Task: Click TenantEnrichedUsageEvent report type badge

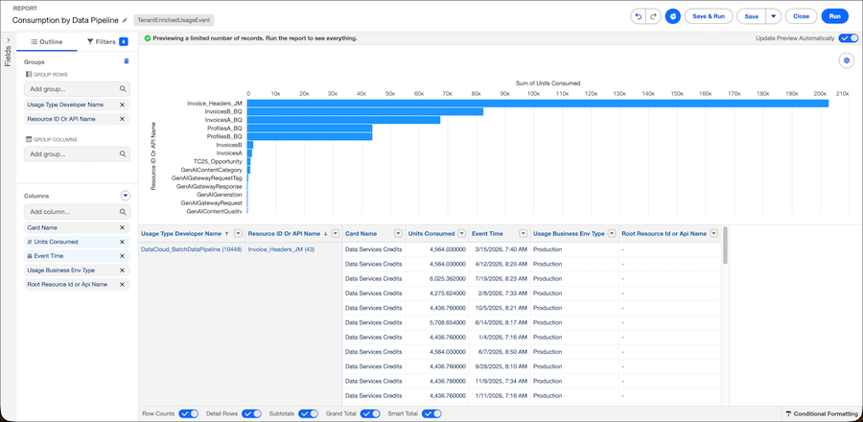Action: (174, 20)
